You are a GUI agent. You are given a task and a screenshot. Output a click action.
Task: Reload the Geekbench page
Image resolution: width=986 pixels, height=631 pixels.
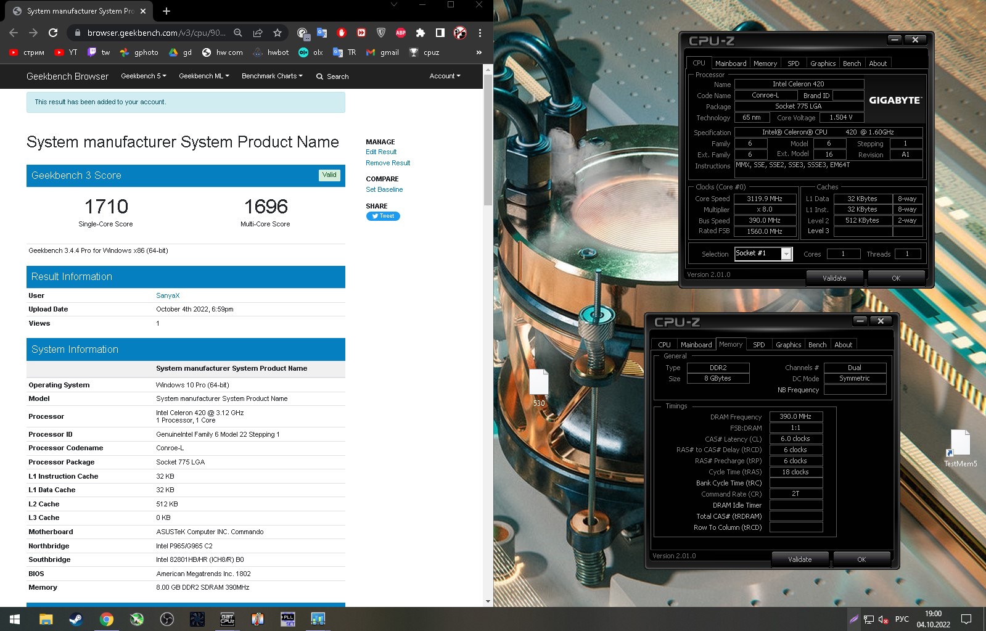tap(53, 33)
